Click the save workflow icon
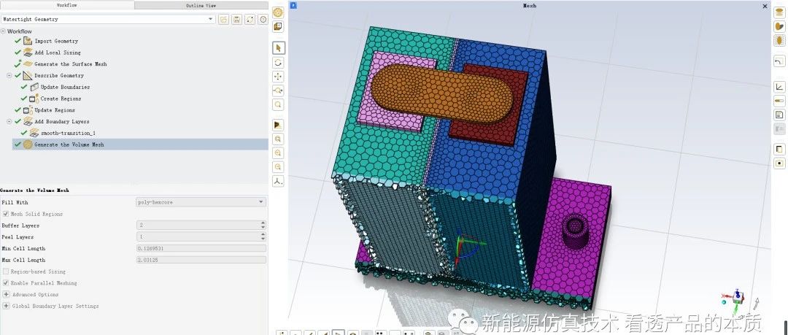 (x=236, y=19)
